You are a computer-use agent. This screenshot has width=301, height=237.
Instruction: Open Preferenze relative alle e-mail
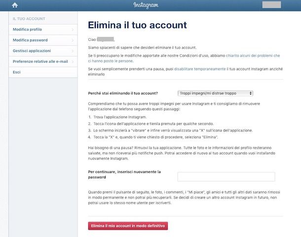40,62
